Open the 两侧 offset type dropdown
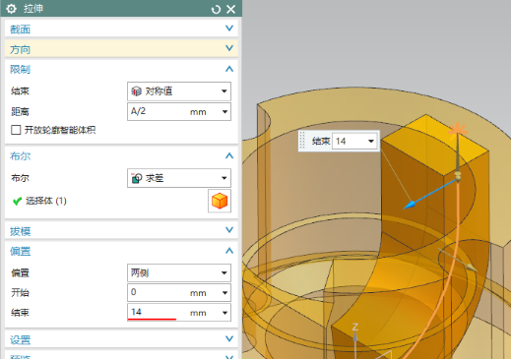 click(179, 272)
